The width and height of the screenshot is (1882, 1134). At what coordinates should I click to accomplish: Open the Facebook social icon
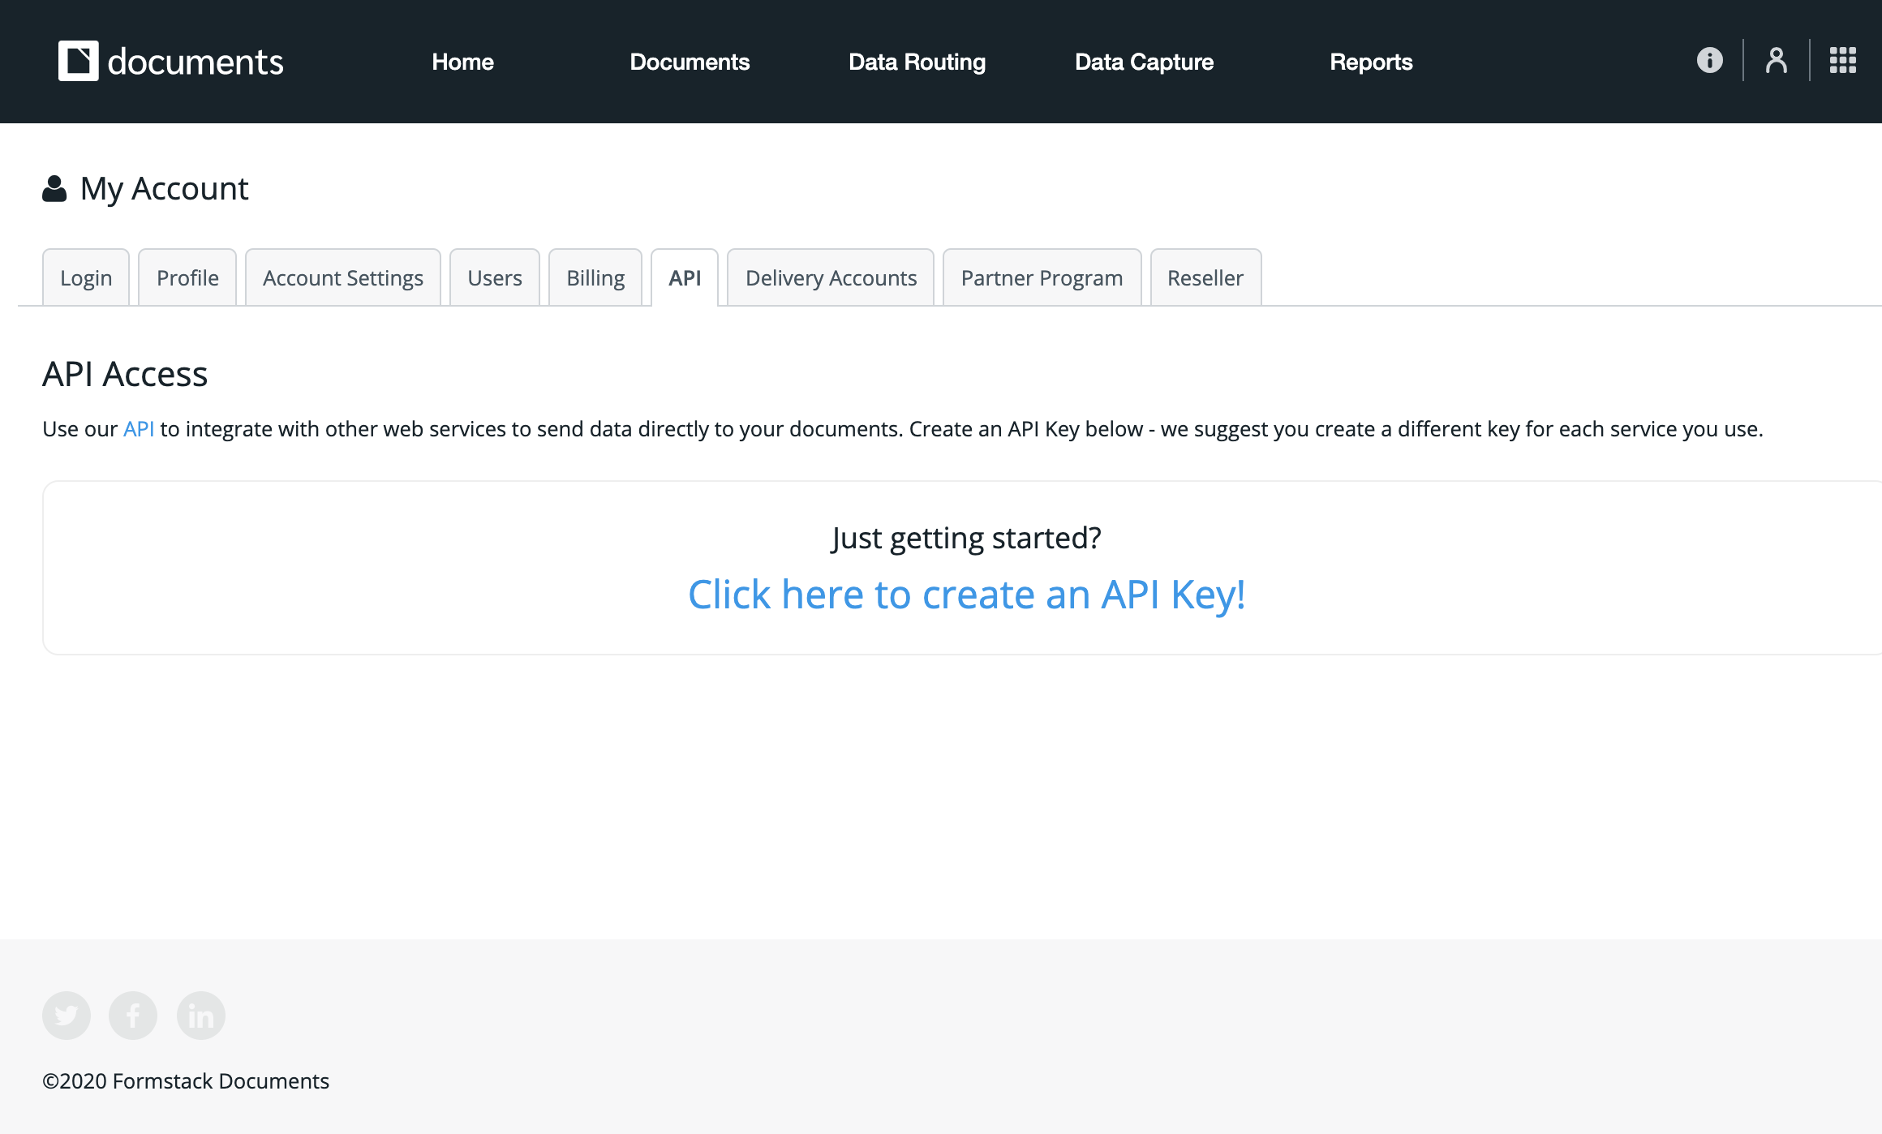(x=133, y=1015)
